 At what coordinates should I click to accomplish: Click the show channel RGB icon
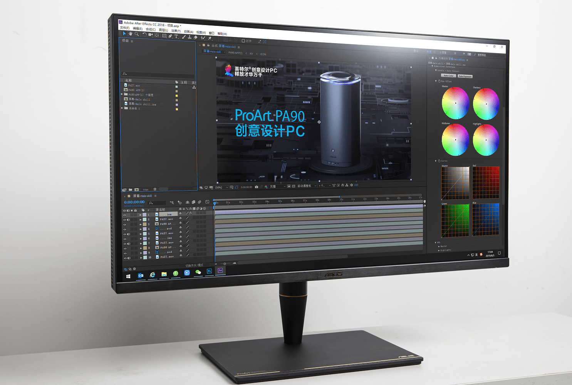point(266,187)
